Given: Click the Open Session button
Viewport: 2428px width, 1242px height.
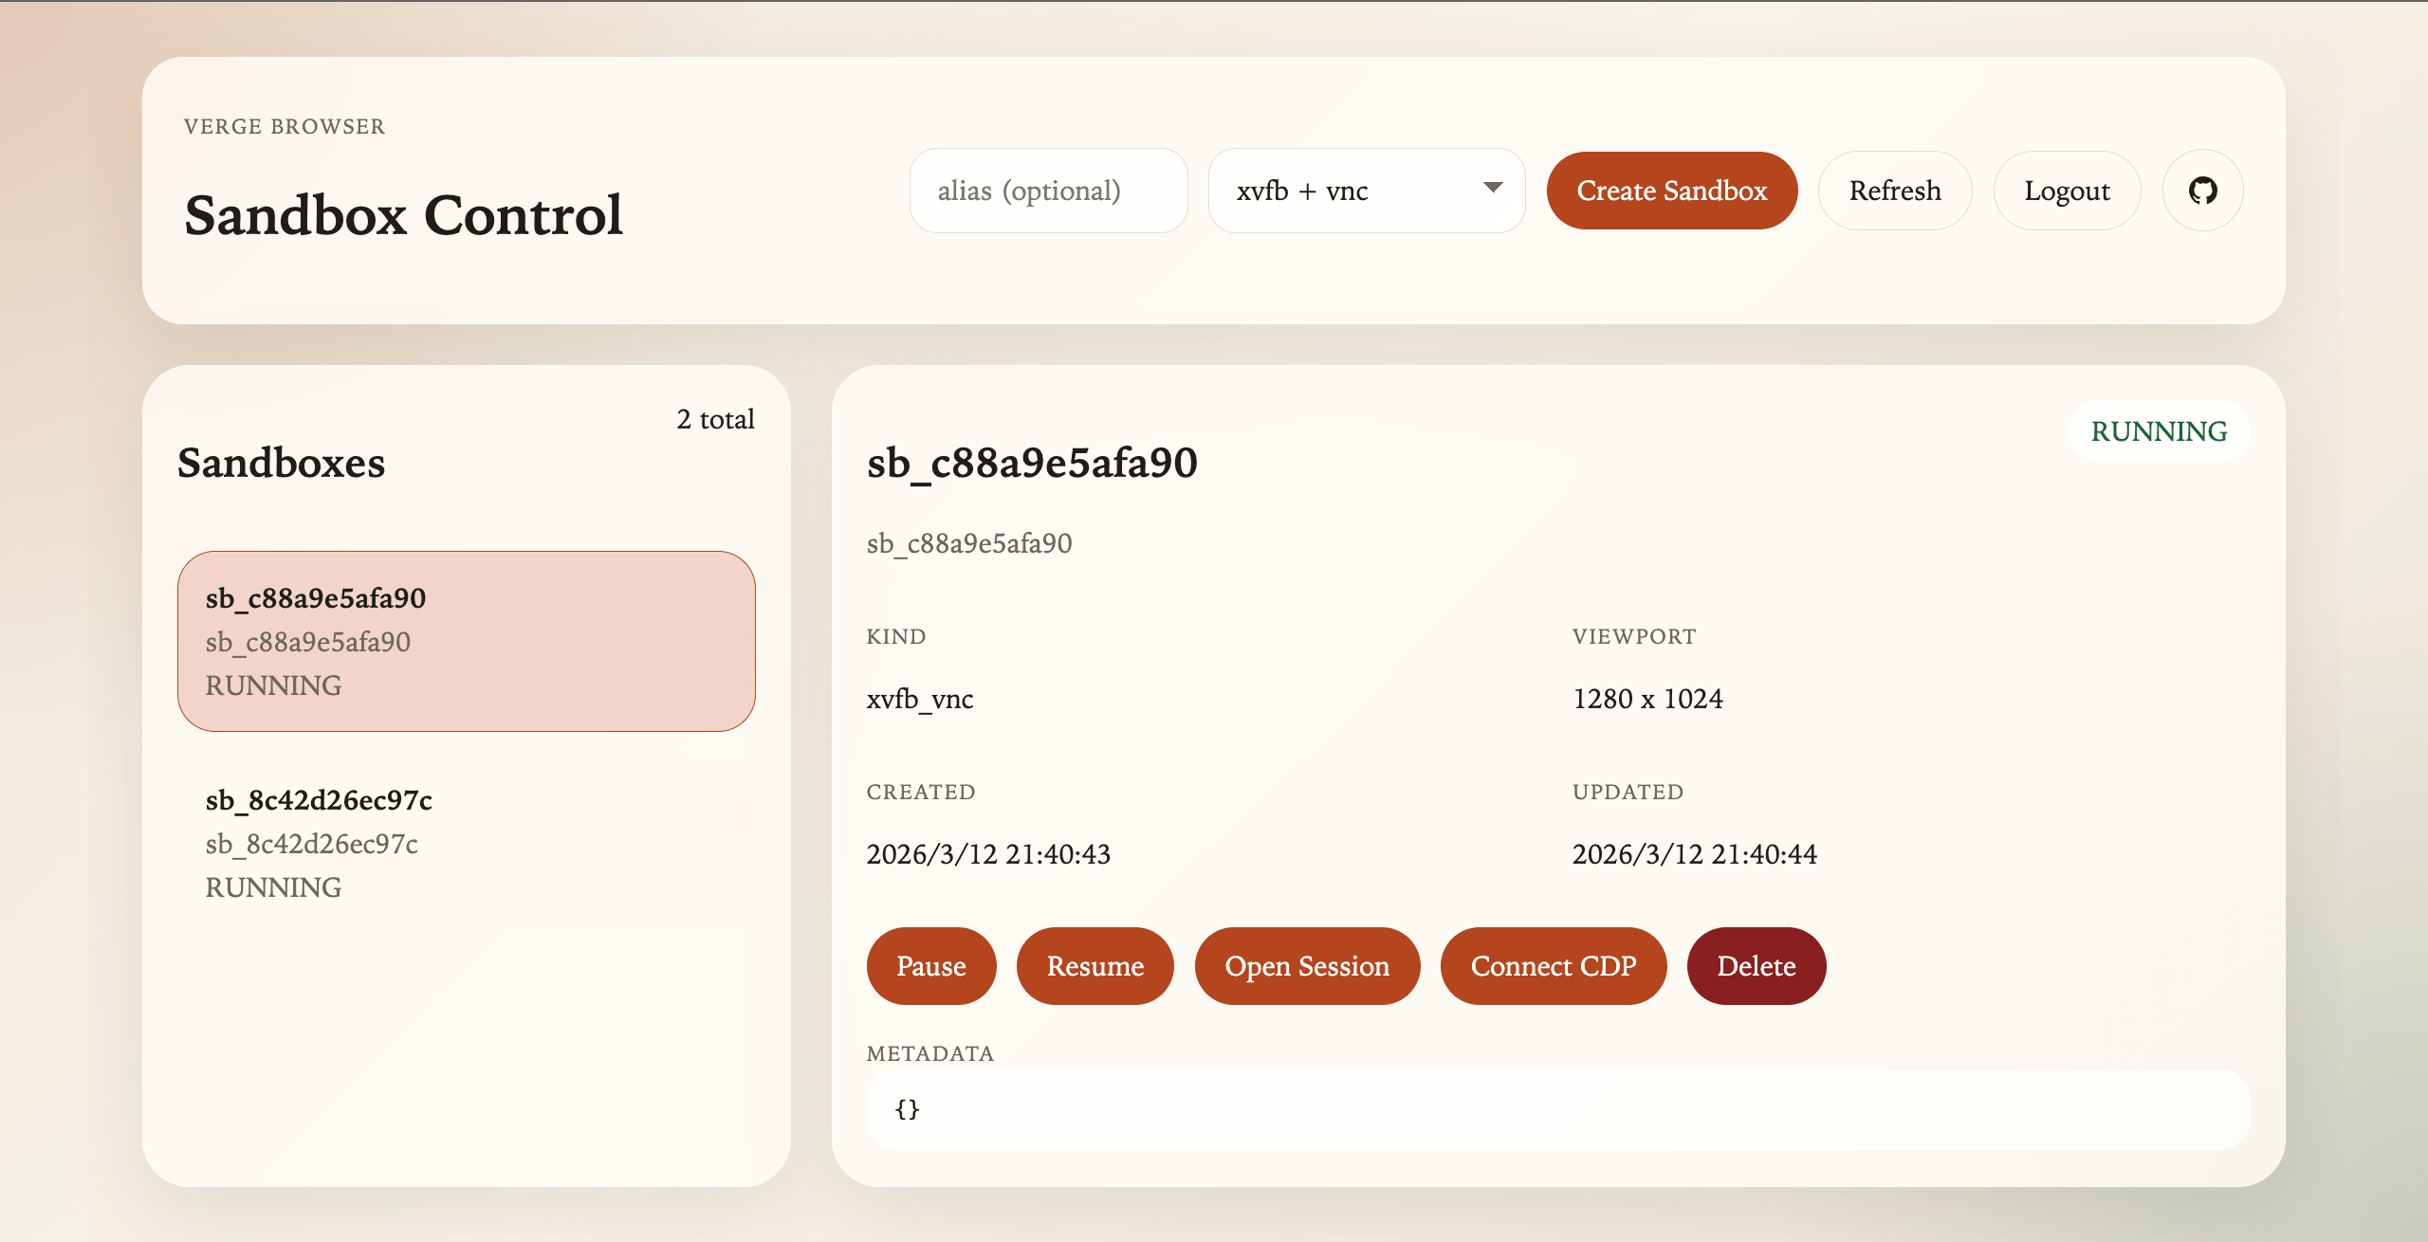Looking at the screenshot, I should pyautogui.click(x=1307, y=966).
